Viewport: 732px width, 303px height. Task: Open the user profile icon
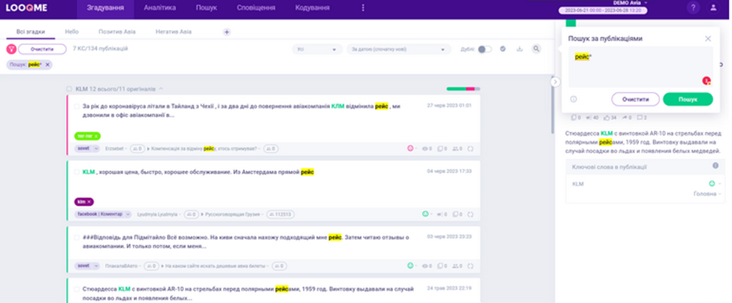(x=713, y=7)
